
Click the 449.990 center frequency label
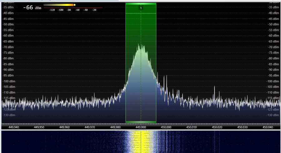[141, 127]
